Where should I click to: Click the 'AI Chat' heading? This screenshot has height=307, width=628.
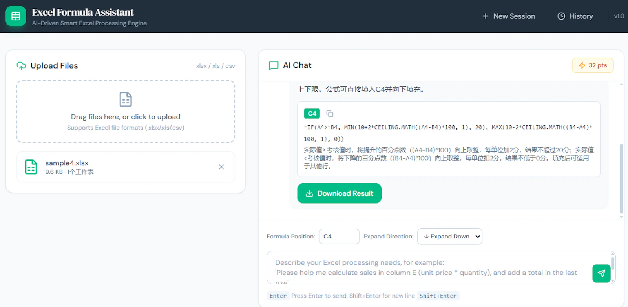coord(297,65)
